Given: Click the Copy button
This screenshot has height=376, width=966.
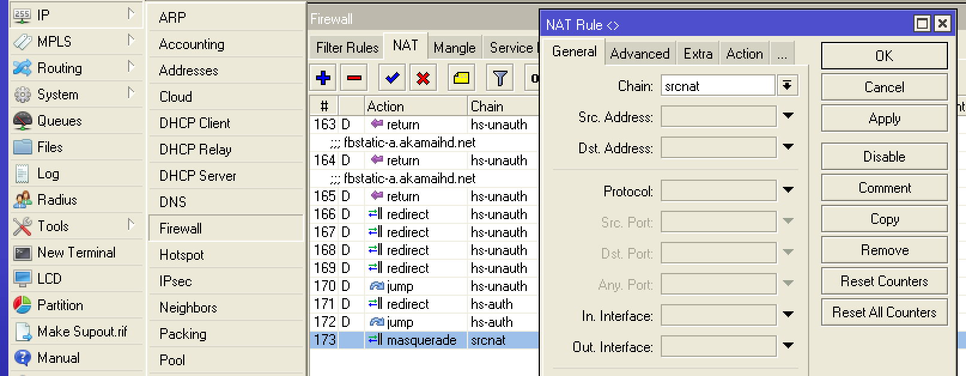Looking at the screenshot, I should pos(884,219).
